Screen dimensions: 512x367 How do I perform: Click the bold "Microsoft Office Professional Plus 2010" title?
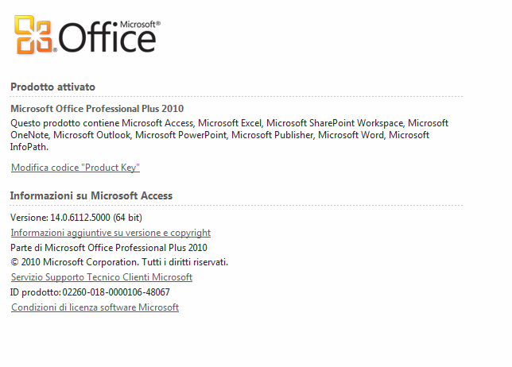(x=97, y=108)
